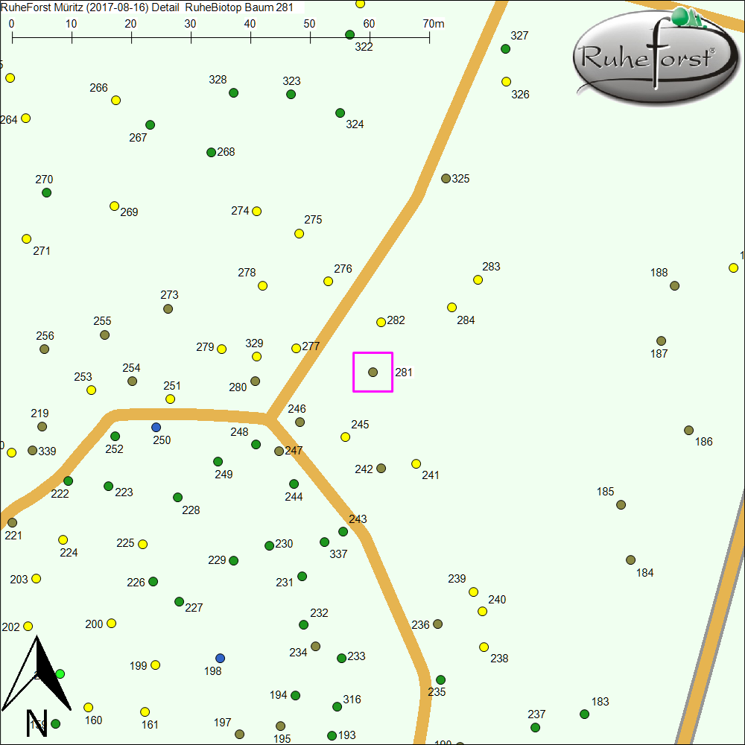Viewport: 745px width, 745px height.
Task: Choose the yellow marker for tree 326
Action: pos(506,81)
